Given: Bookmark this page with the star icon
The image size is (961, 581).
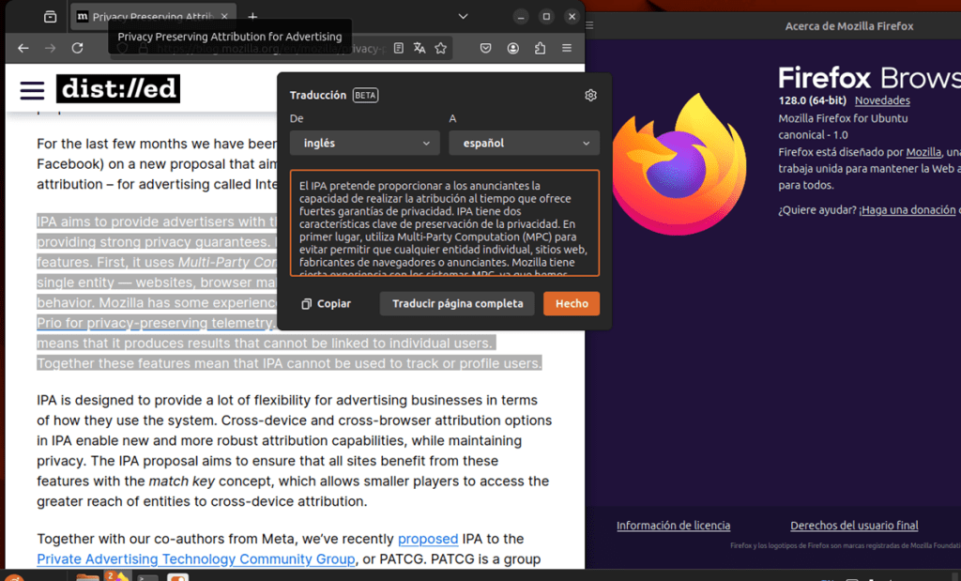Looking at the screenshot, I should point(441,46).
